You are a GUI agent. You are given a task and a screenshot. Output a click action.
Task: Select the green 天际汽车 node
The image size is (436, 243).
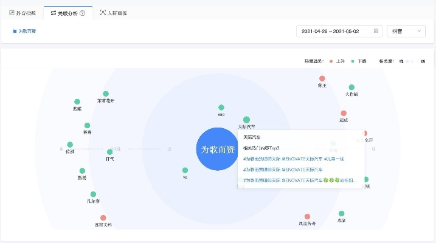click(x=246, y=120)
